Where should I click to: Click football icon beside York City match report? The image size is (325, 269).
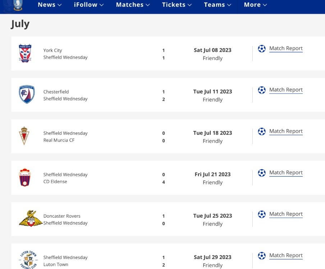[262, 48]
